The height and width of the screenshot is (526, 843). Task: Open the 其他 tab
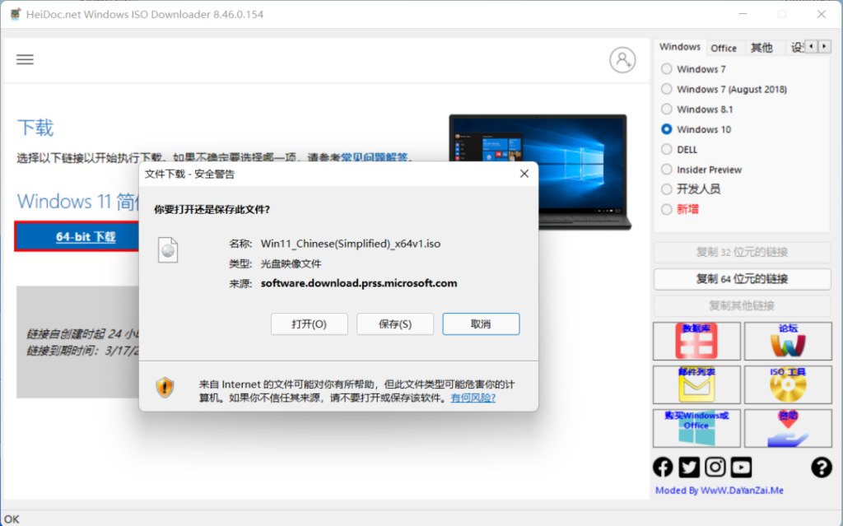pos(763,47)
